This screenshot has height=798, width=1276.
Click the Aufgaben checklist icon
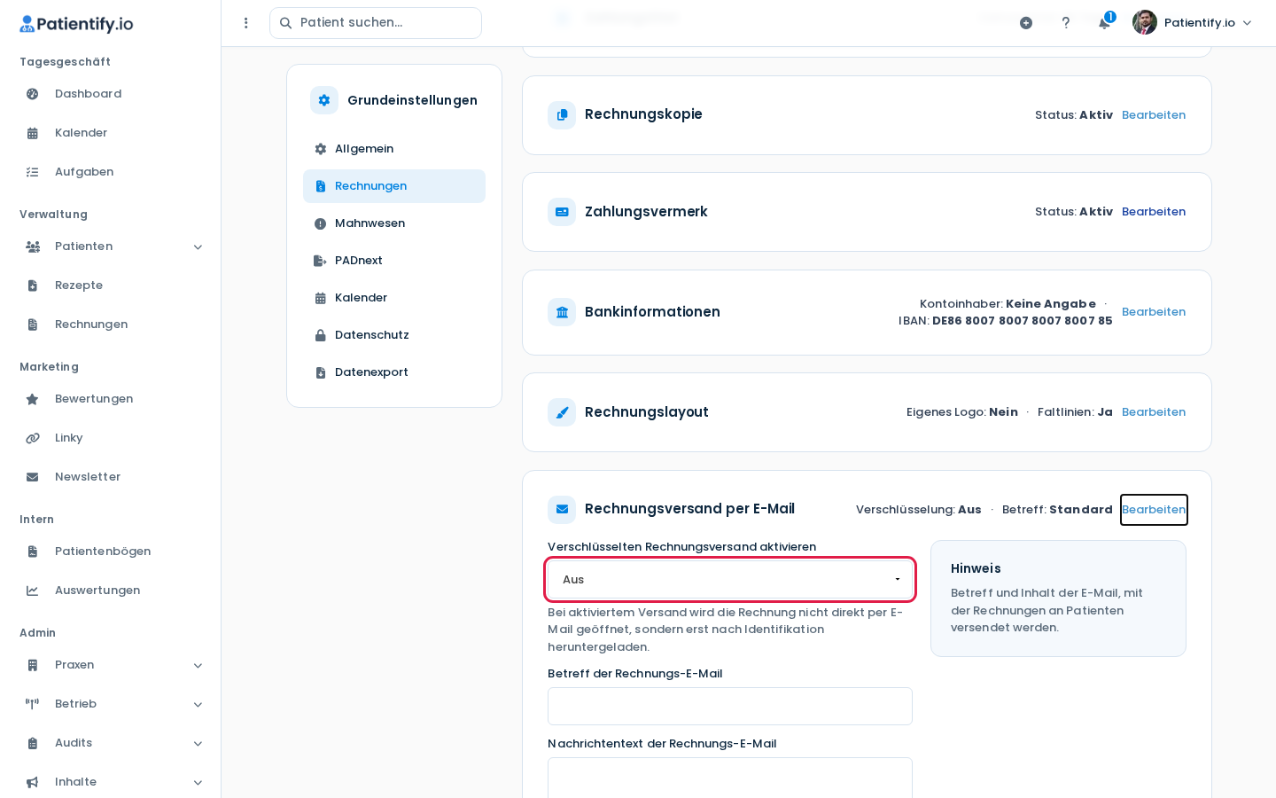point(33,172)
